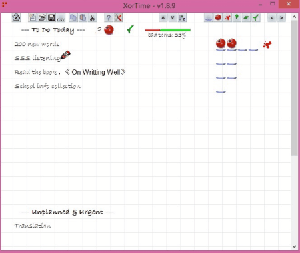Screen dimensions: 300x253
Task: Select the 'Translation' unplanned task
Action: coord(33,226)
